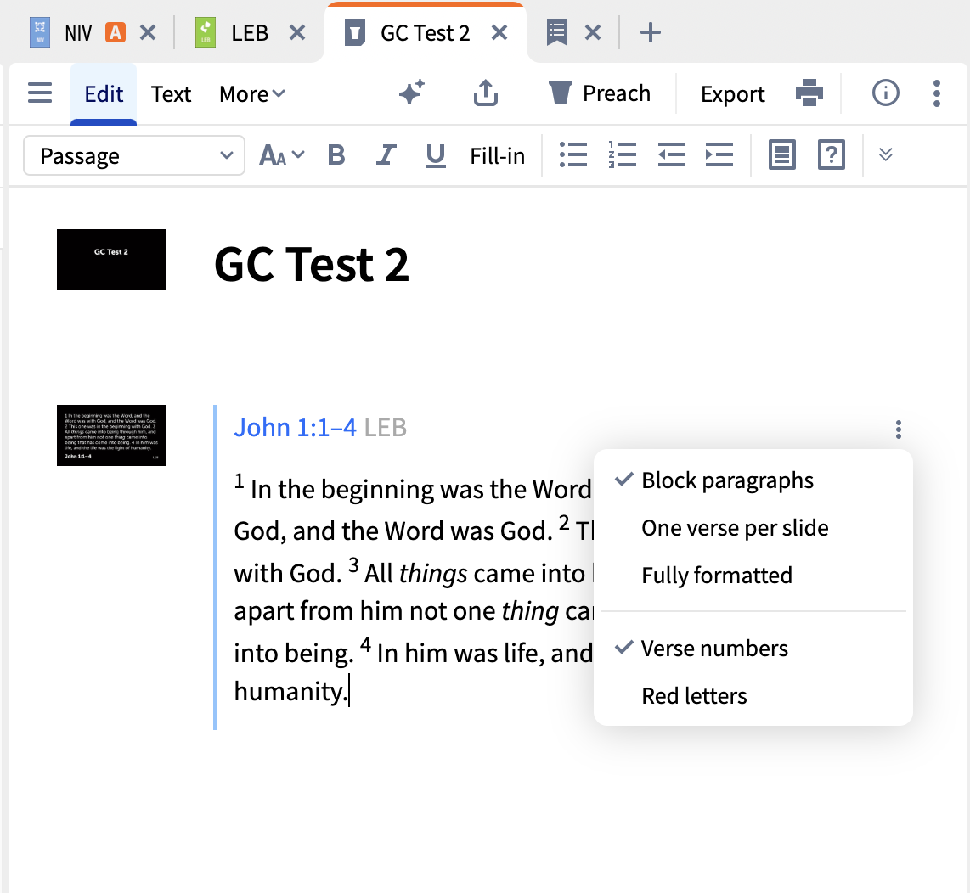Select the GC Test 2 title slide thumbnail

point(111,260)
